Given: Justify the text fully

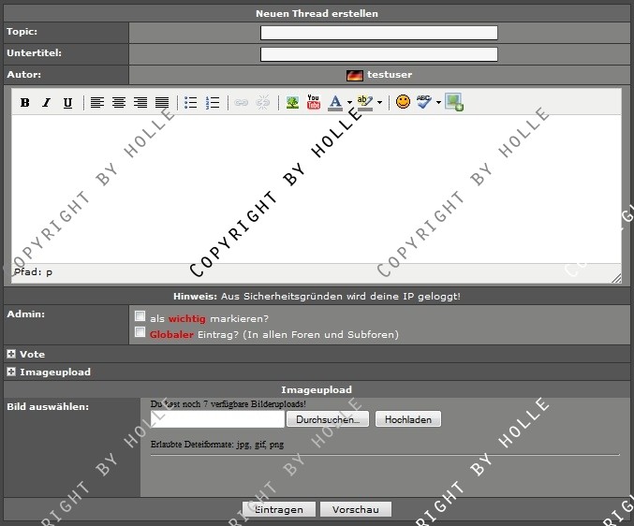Looking at the screenshot, I should (162, 103).
